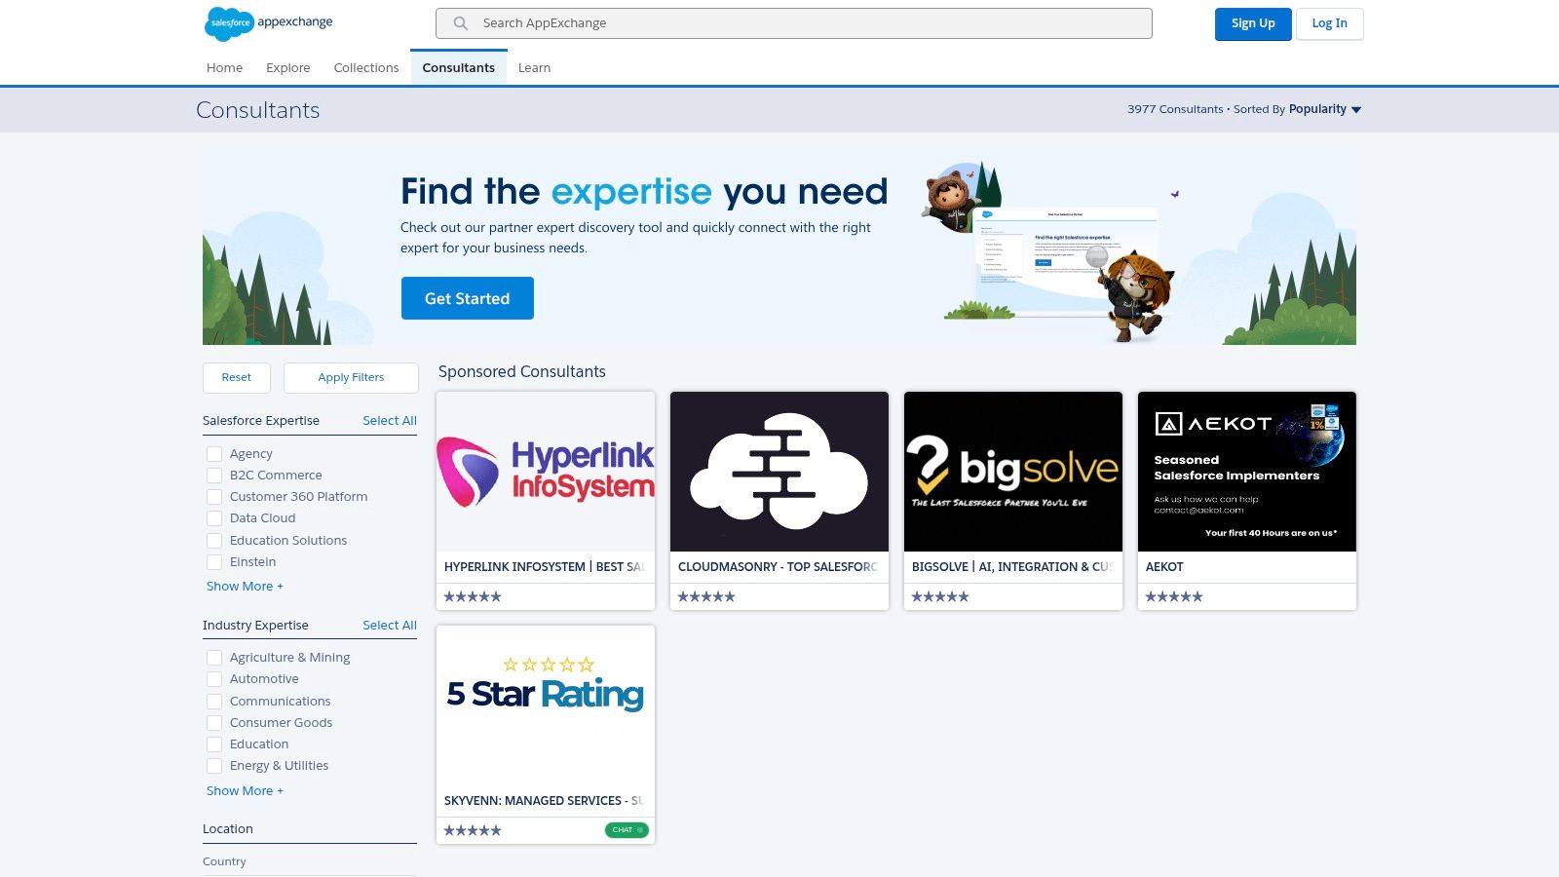Click the AEKOT logo image
The height and width of the screenshot is (877, 1559).
1247,472
